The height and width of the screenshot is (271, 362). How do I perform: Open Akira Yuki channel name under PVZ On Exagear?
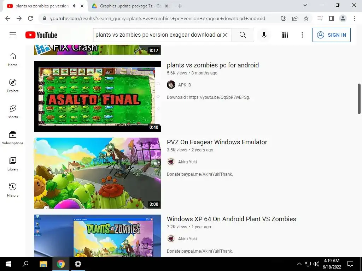(187, 162)
